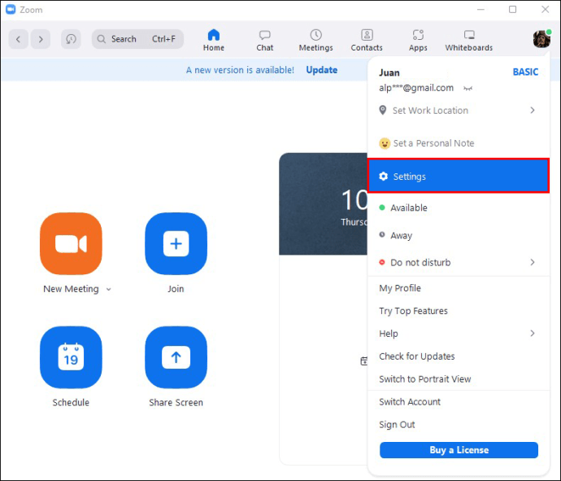Screen dimensions: 561x481
Task: Switch to the Chat tab
Action: pyautogui.click(x=265, y=39)
